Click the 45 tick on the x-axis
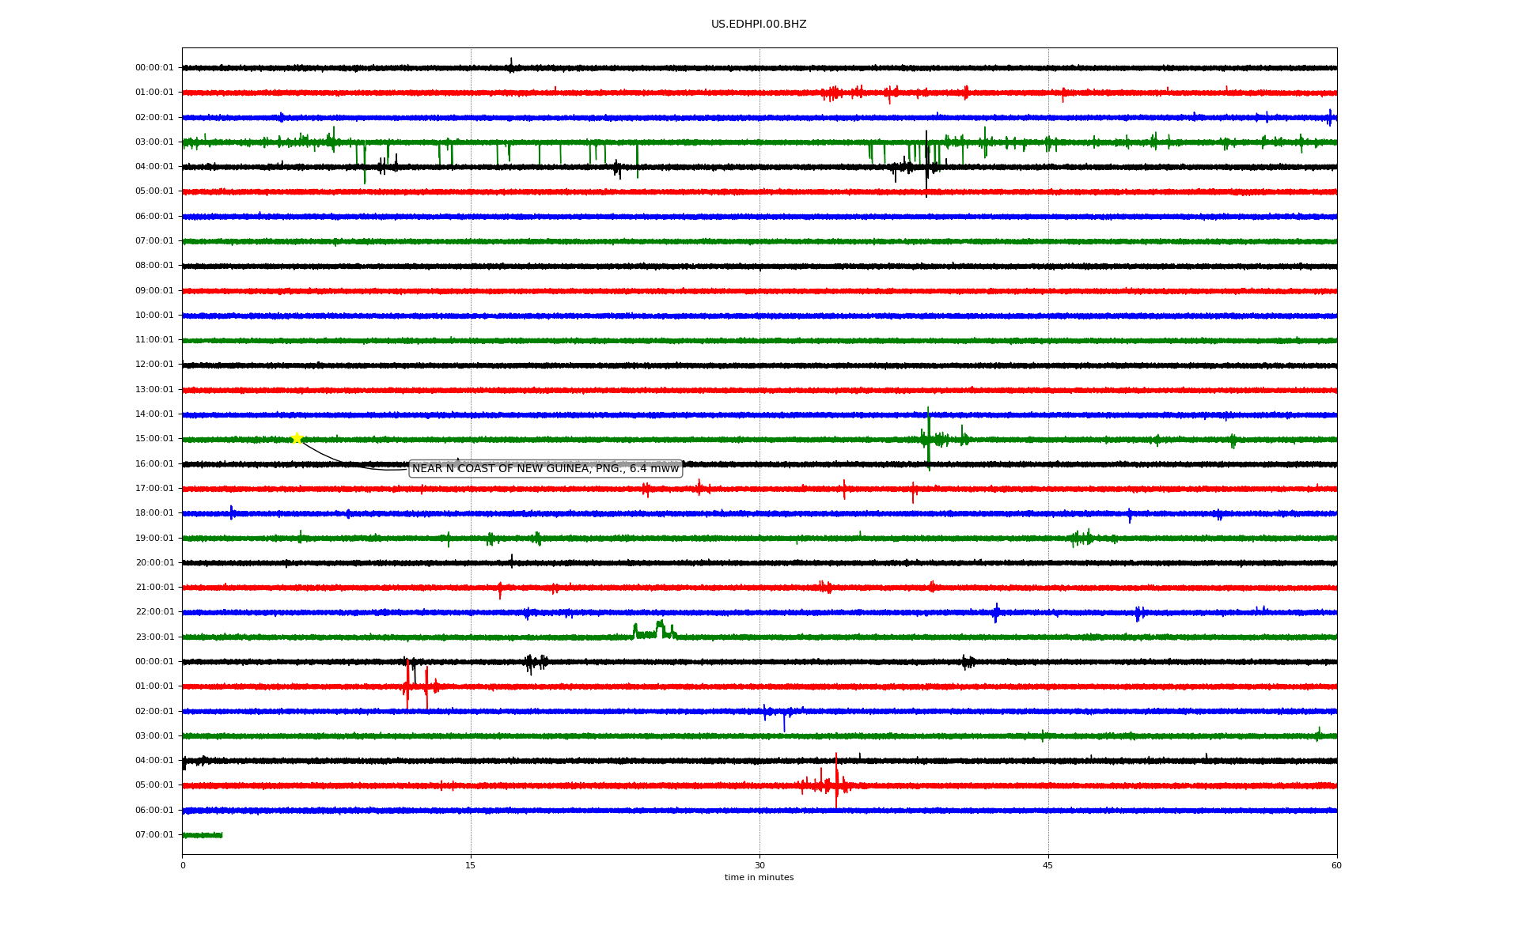Viewport: 1519px width, 949px height. click(1048, 865)
